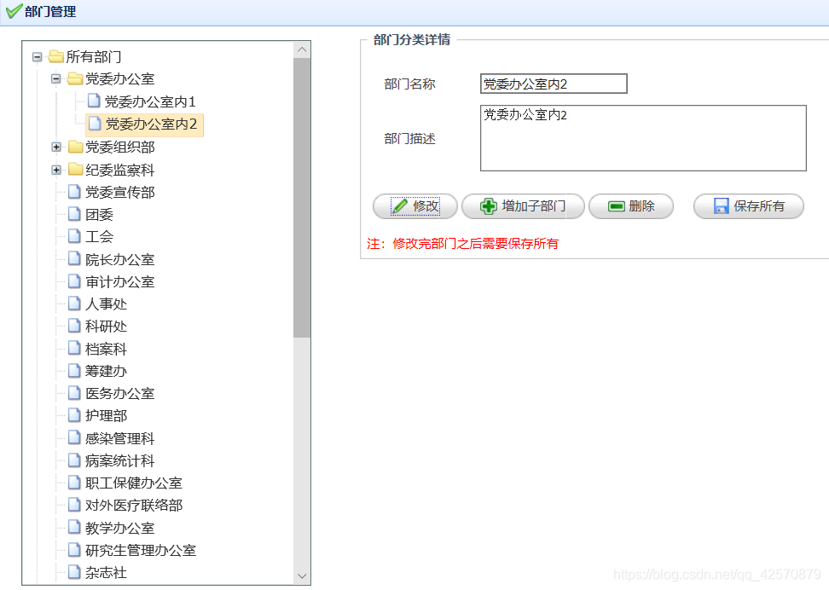The image size is (829, 590).
Task: Click the document icon beside 医务办公室
Action: (74, 392)
